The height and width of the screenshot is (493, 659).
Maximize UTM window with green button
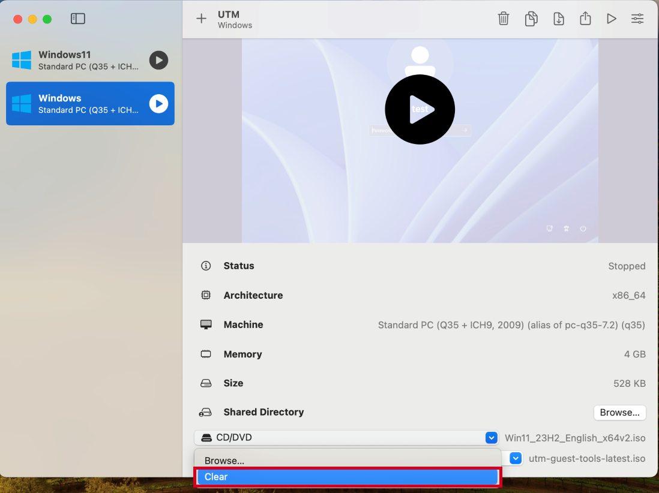point(47,19)
